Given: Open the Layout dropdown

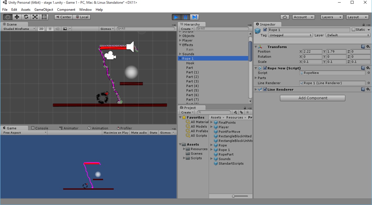Looking at the screenshot, I should (357, 17).
